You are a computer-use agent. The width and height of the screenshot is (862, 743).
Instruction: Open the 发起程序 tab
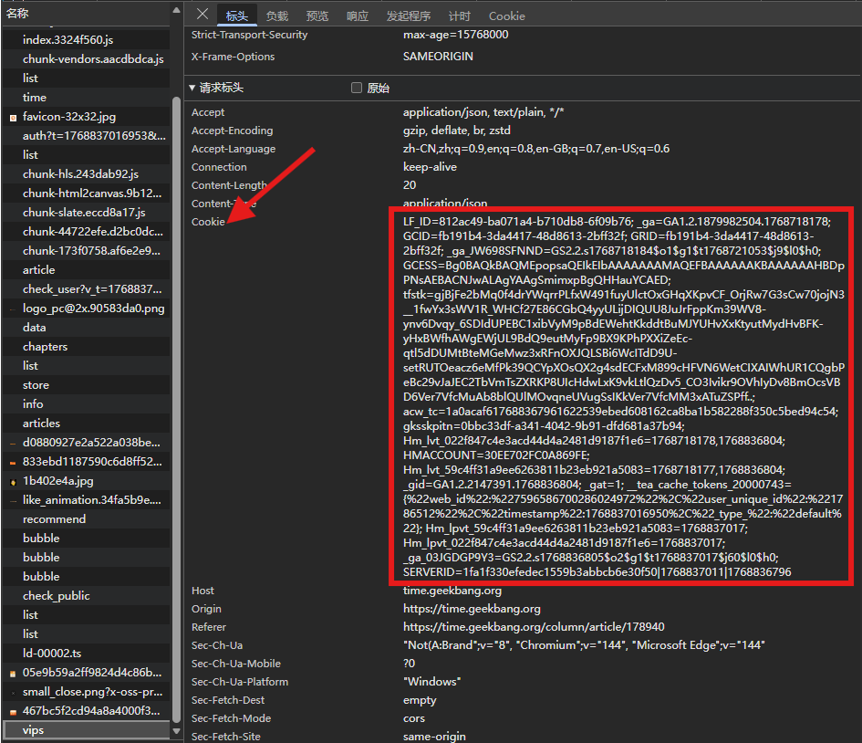(x=408, y=16)
